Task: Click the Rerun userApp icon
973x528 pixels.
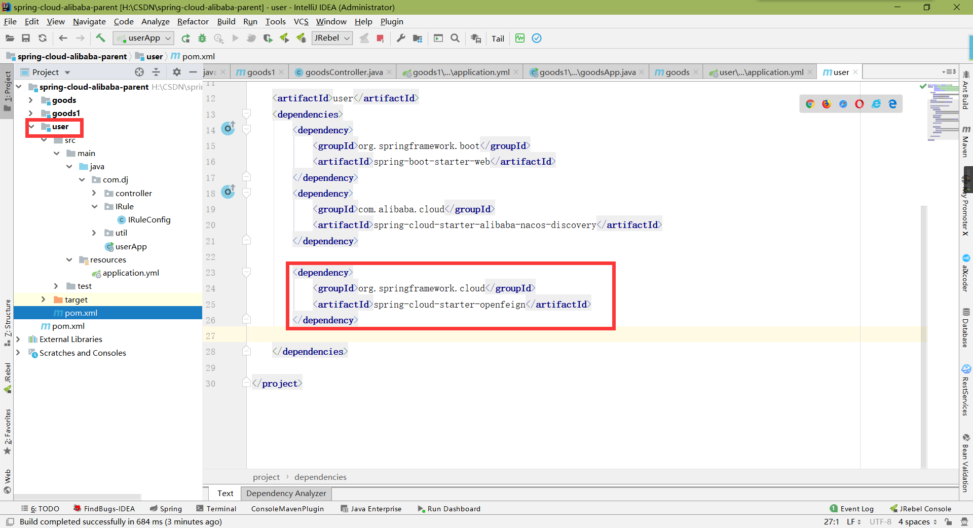Action: pyautogui.click(x=185, y=38)
